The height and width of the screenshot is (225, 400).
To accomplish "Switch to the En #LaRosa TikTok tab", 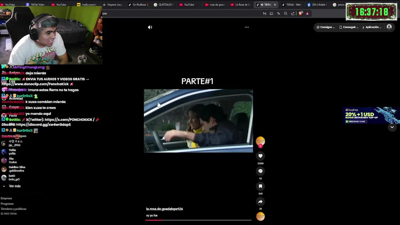I will tap(138, 5).
